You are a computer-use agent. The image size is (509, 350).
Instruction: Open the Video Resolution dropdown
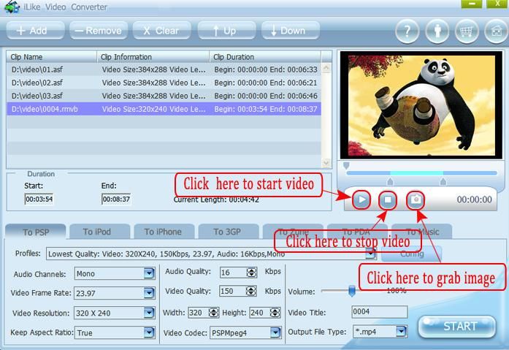point(149,313)
